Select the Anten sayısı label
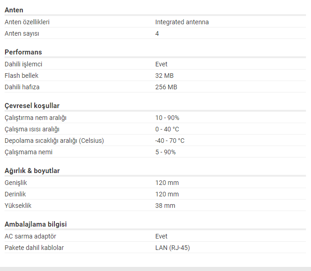 [22, 33]
